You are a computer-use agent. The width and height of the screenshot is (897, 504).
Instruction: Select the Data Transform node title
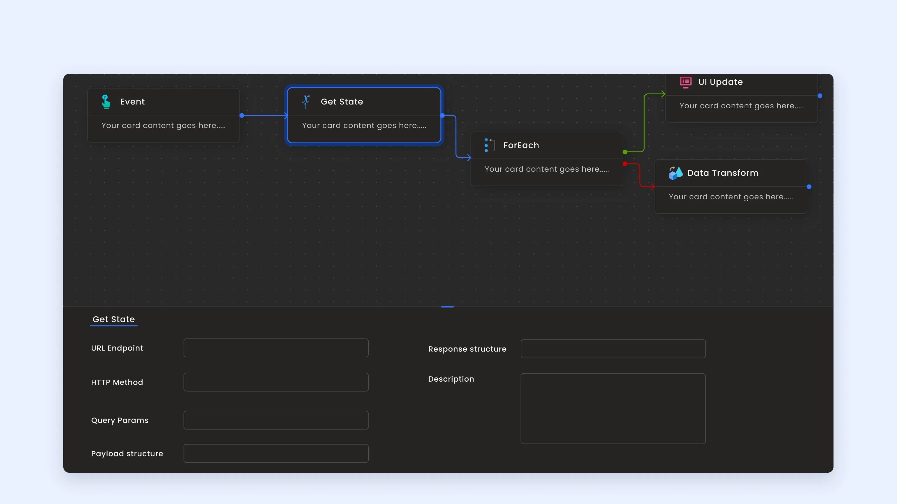coord(723,173)
